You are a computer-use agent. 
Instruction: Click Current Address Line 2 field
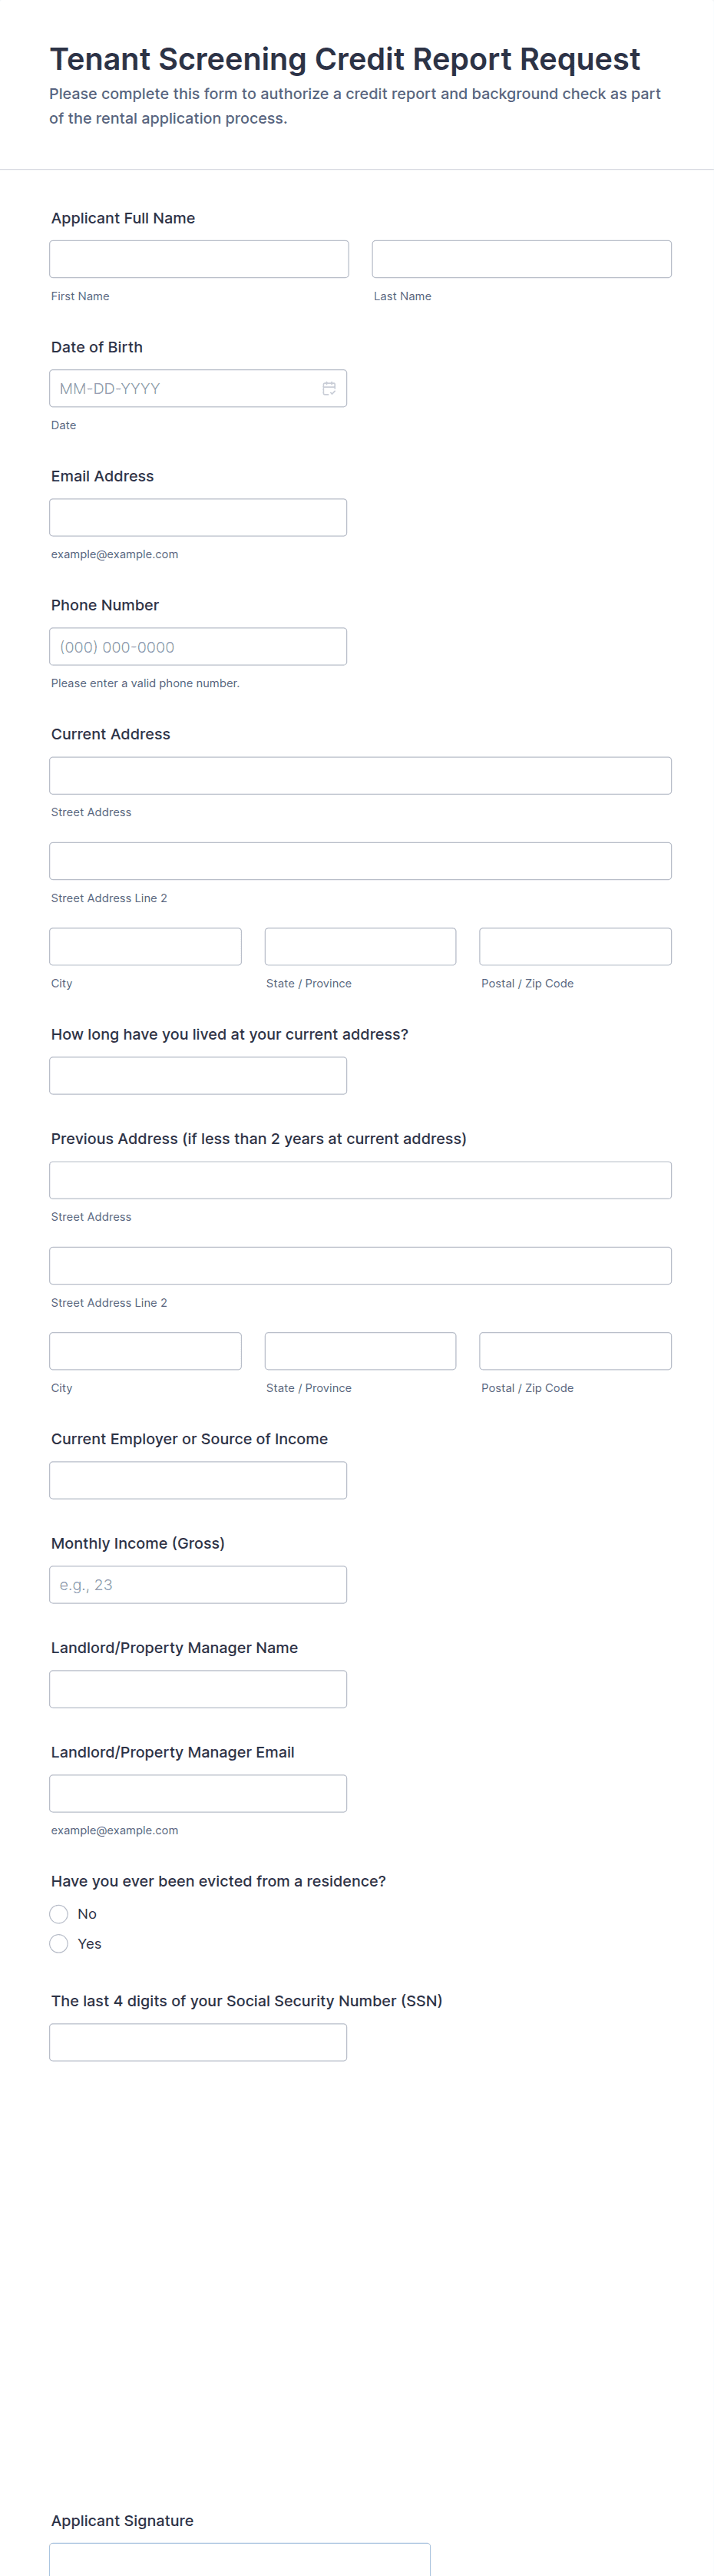[x=360, y=861]
